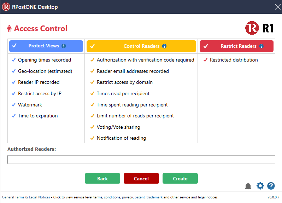Viewport: 282px width, 203px height.
Task: Open settings via the gear icon
Action: (260, 186)
